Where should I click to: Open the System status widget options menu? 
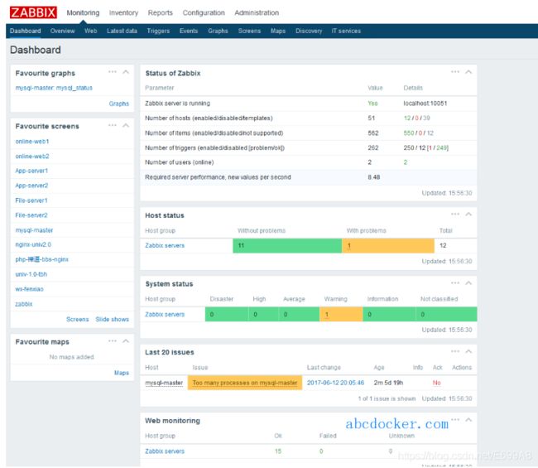click(x=455, y=283)
